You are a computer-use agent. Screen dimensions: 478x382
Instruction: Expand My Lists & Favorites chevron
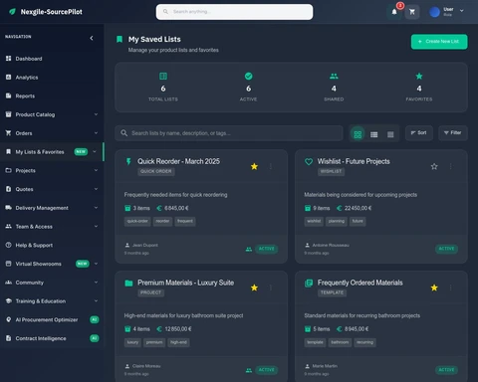tap(95, 151)
